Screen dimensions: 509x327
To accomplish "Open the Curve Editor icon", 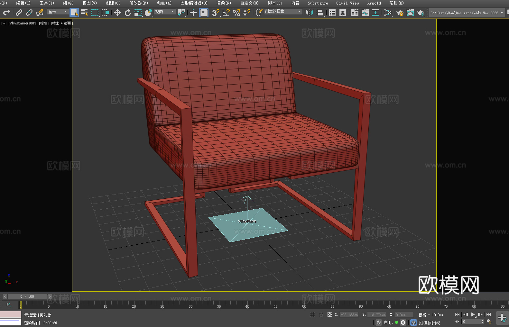I will [x=365, y=13].
